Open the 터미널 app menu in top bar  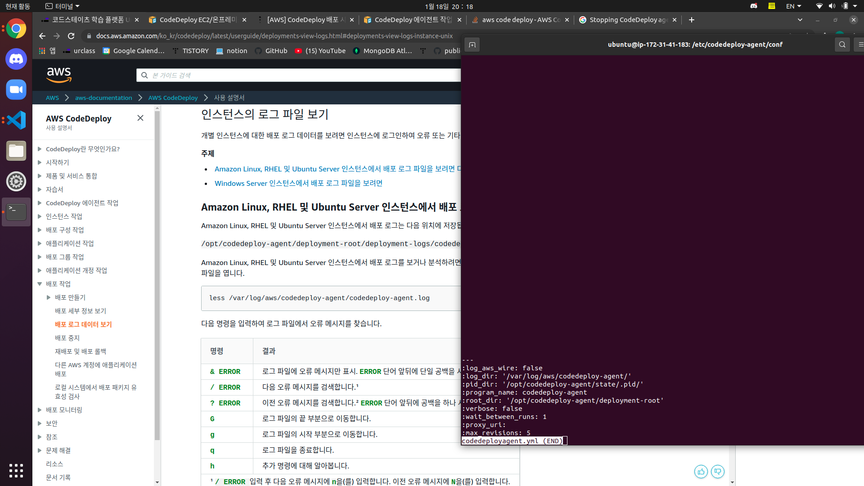[62, 6]
